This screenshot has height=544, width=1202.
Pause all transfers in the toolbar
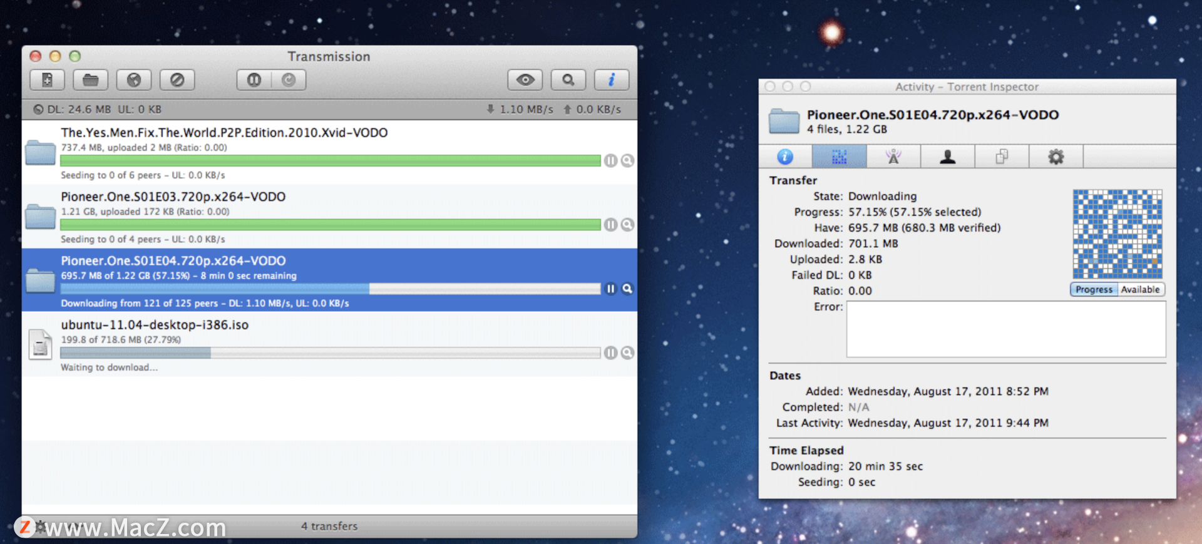(254, 80)
